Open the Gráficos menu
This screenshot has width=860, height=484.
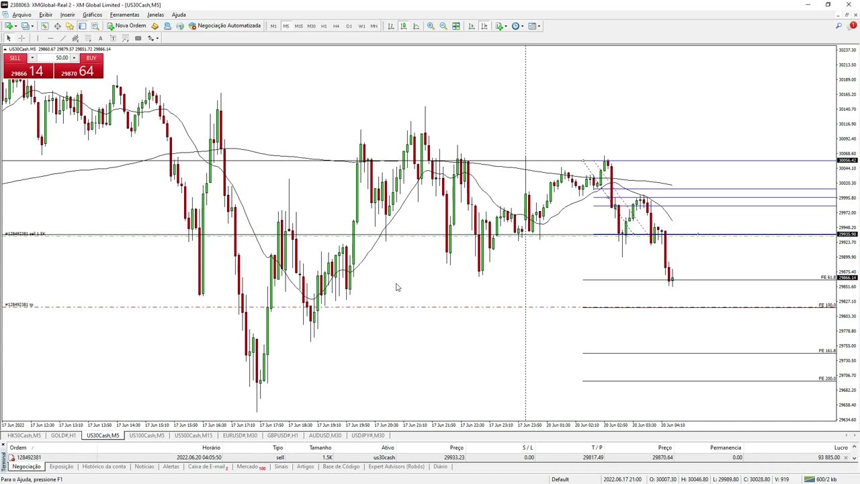92,15
